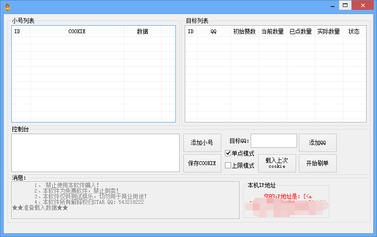This screenshot has height=237, width=377.
Task: Click the QQ penguin app icon in title bar
Action: (x=7, y=7)
